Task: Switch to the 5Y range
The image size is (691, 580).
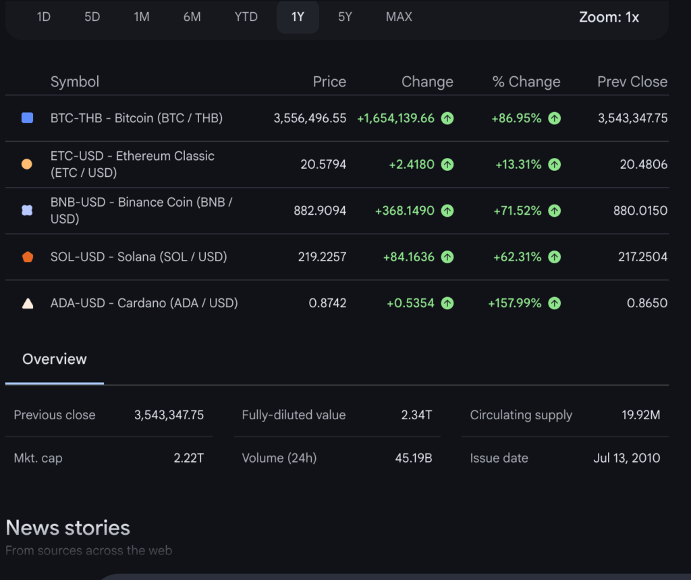Action: click(x=345, y=17)
